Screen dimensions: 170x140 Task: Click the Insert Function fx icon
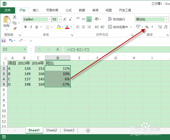click(x=58, y=49)
